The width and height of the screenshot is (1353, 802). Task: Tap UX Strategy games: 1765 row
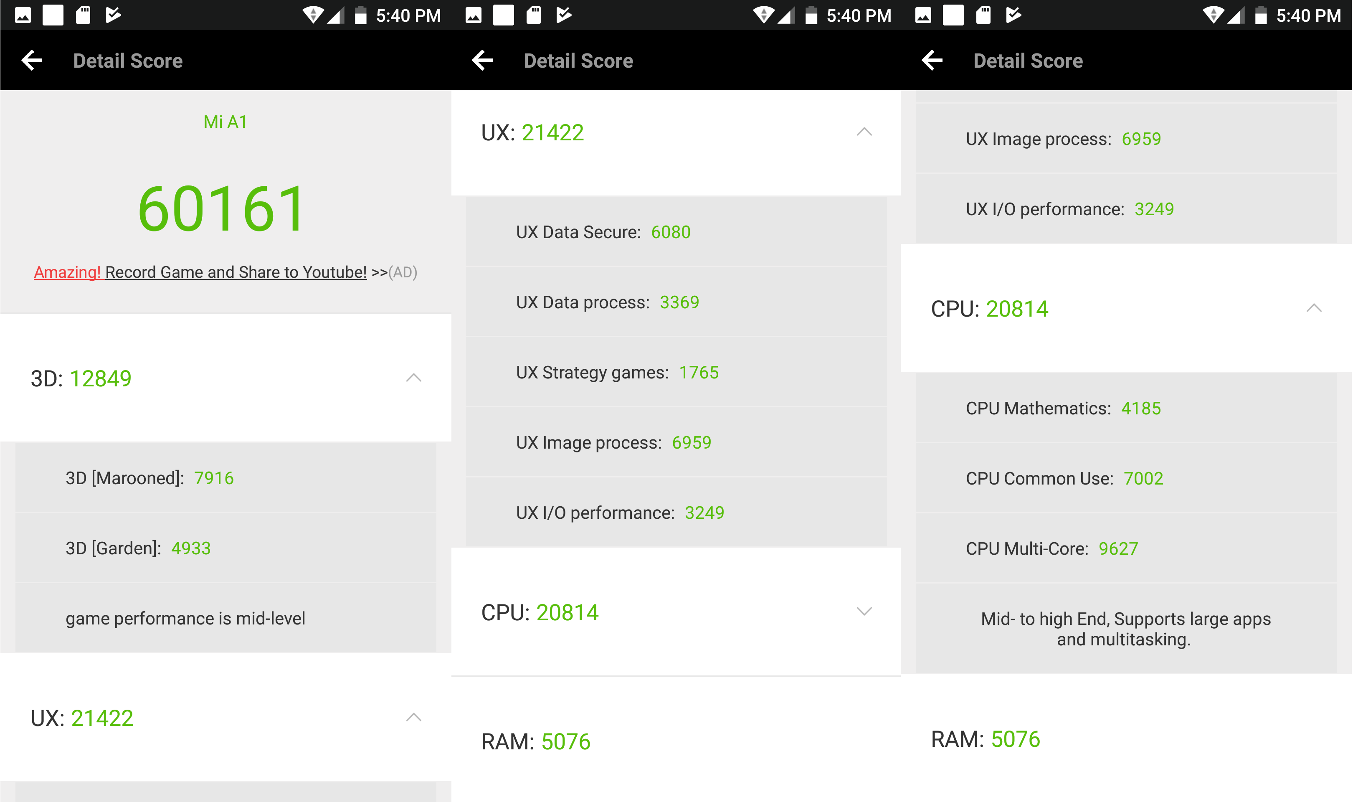[x=676, y=372]
